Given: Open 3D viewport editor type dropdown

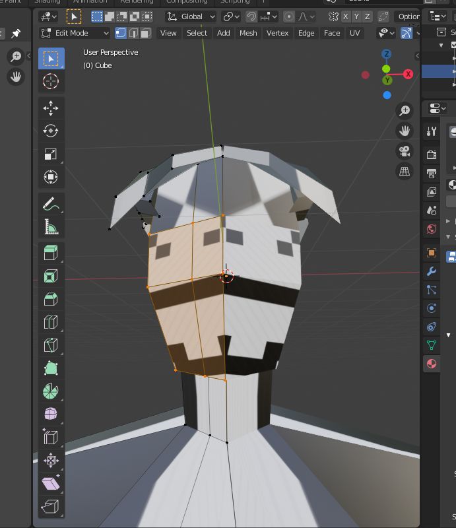Looking at the screenshot, I should [x=49, y=16].
